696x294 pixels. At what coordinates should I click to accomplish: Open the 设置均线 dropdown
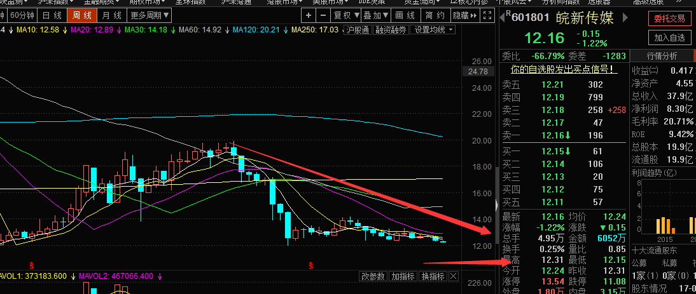click(x=433, y=30)
